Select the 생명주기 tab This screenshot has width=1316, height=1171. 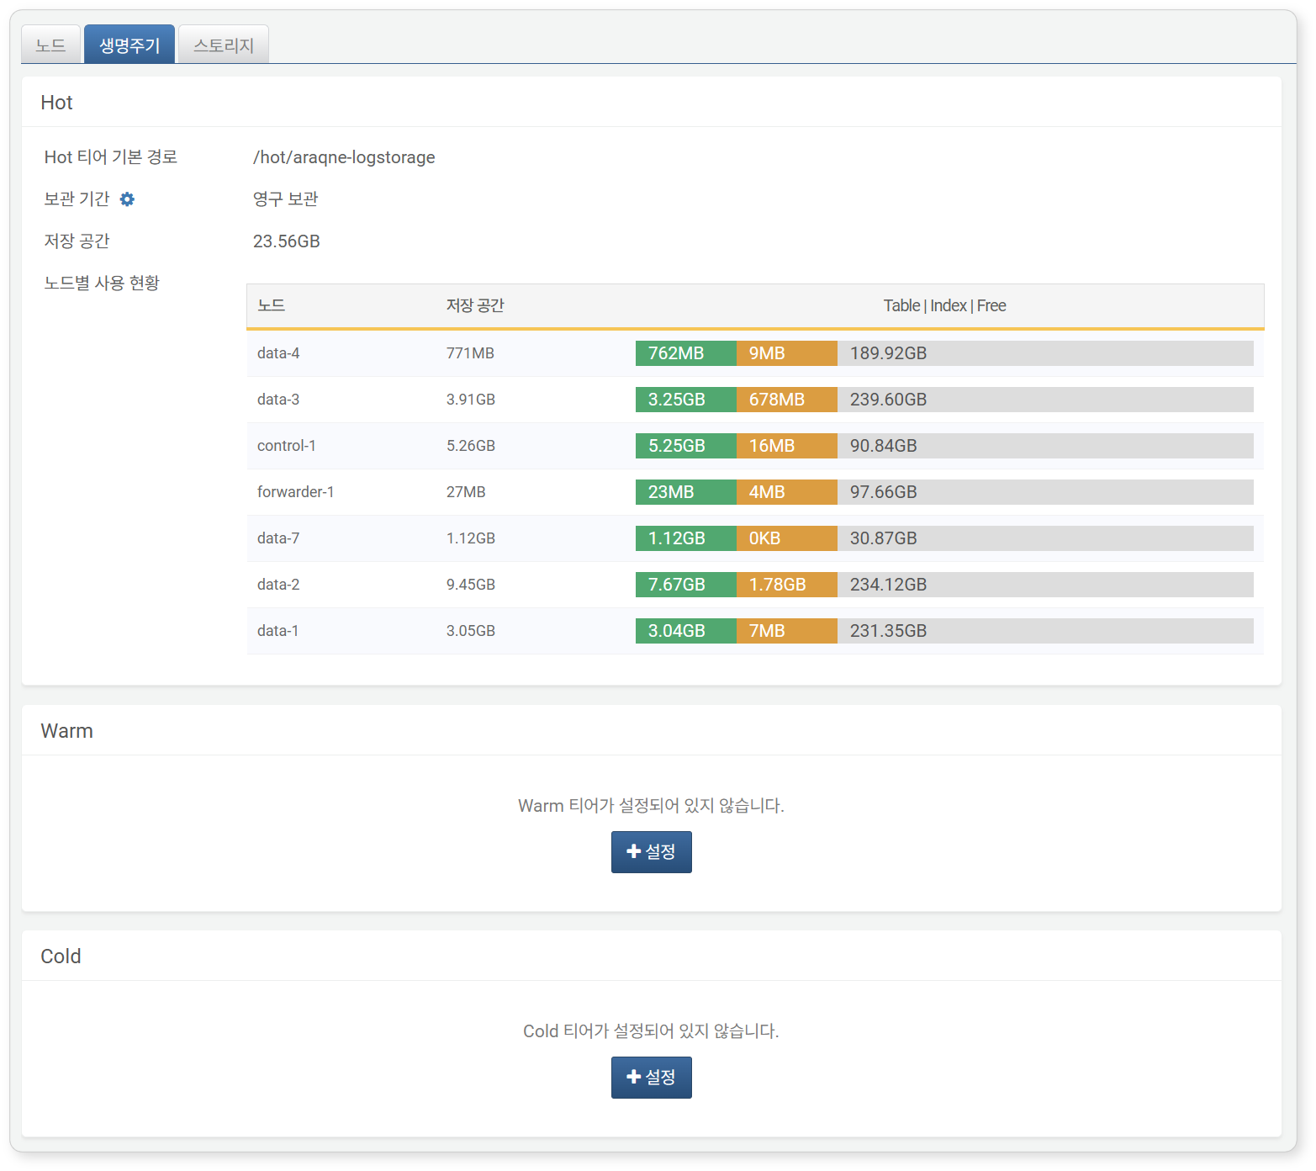coord(129,45)
